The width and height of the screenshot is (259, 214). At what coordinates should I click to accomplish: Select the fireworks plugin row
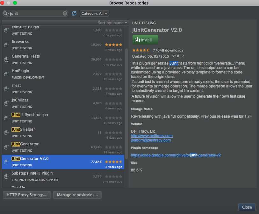pos(63,45)
